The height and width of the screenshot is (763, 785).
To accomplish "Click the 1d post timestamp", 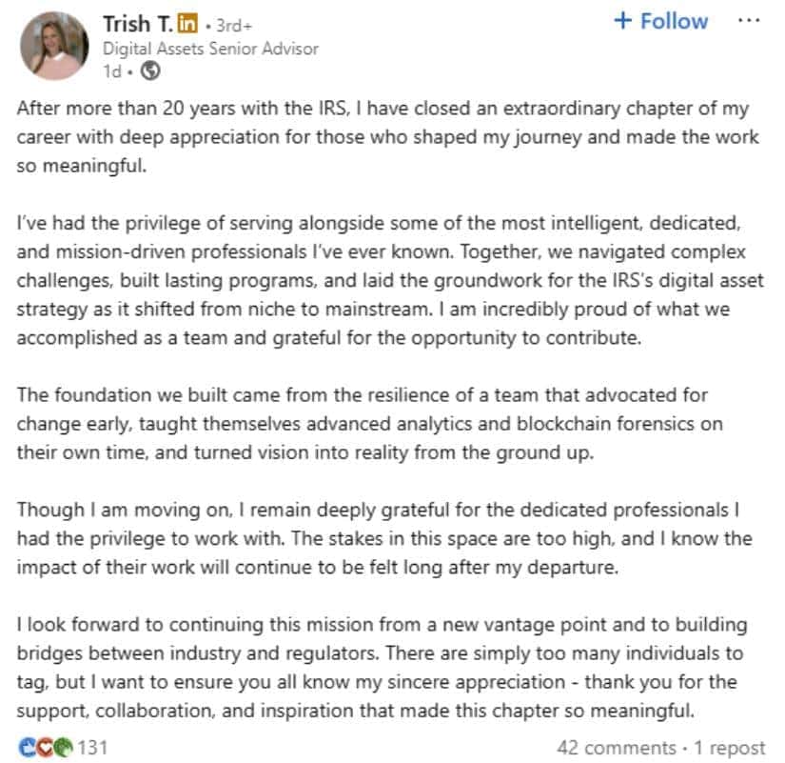I will click(112, 71).
